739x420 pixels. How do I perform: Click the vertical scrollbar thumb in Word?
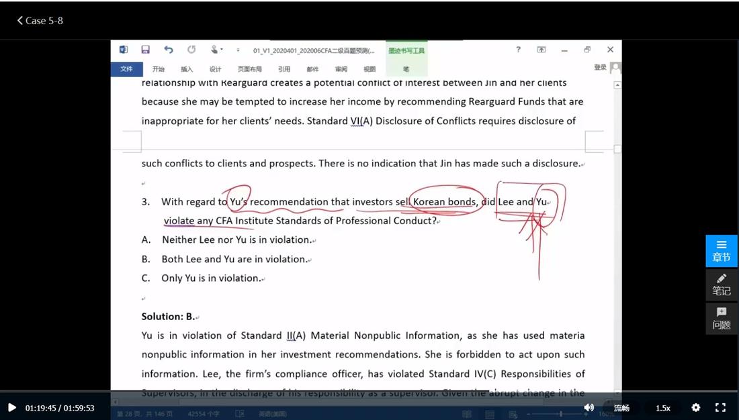(x=617, y=149)
